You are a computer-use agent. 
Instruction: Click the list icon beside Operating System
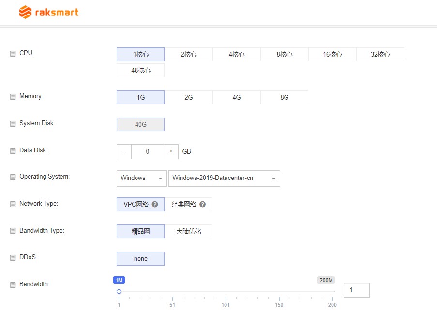[x=13, y=177]
